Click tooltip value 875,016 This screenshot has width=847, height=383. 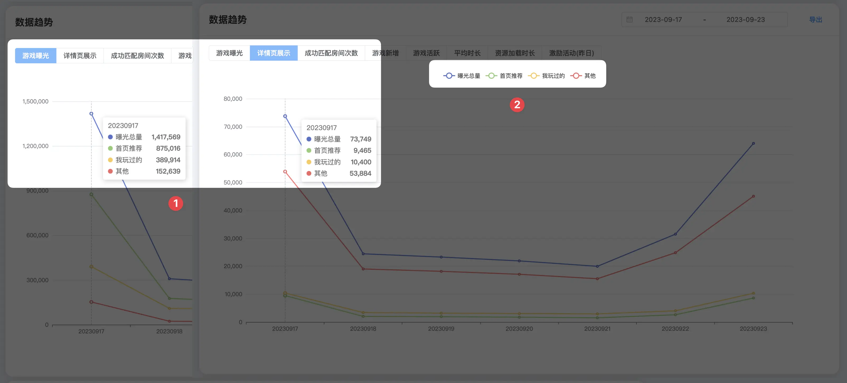(x=168, y=149)
